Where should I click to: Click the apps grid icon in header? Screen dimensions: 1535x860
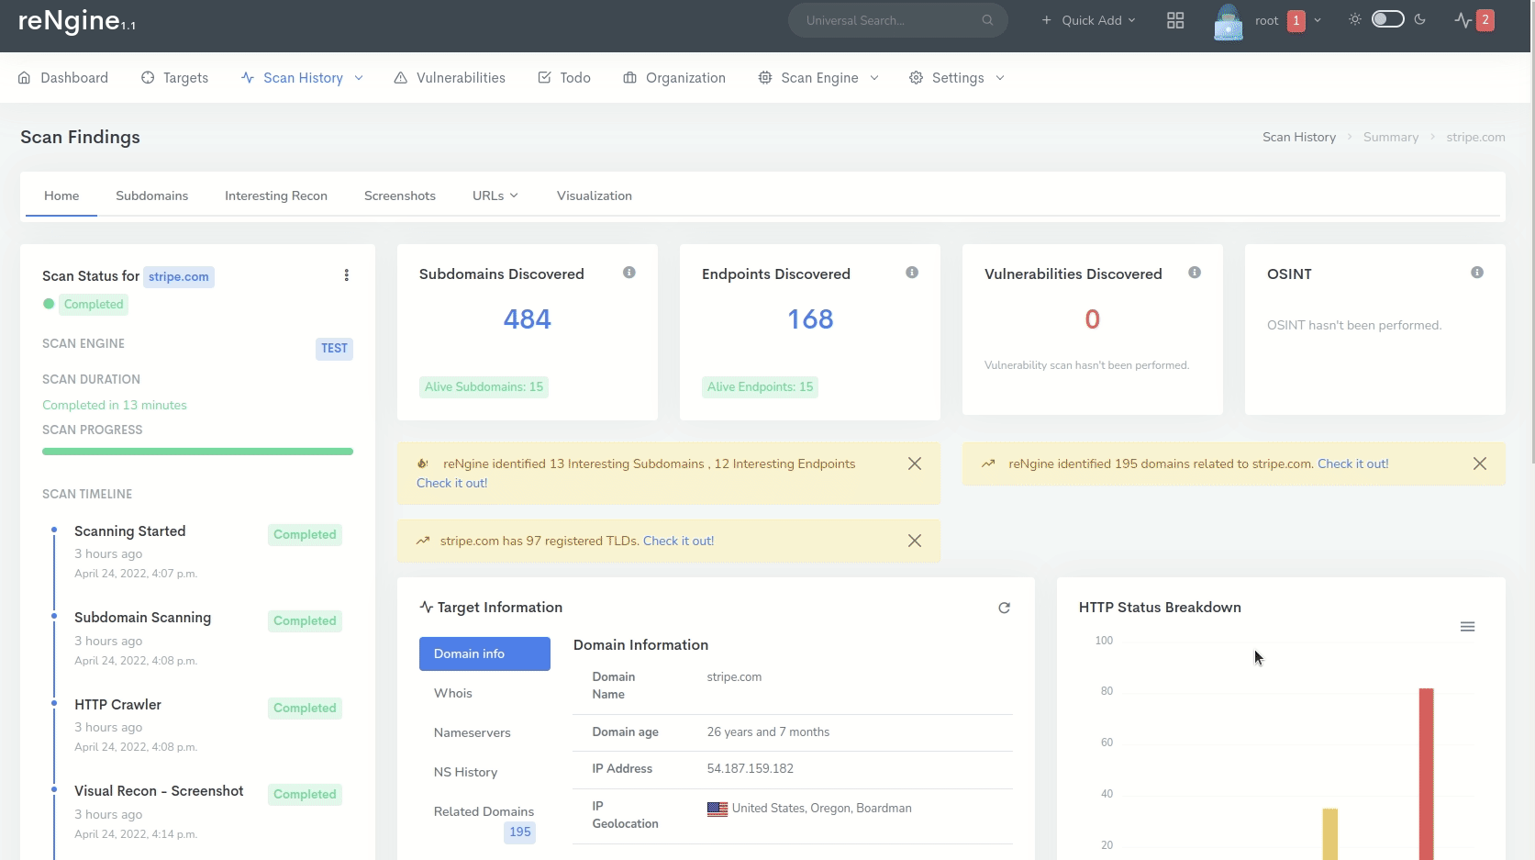point(1174,20)
